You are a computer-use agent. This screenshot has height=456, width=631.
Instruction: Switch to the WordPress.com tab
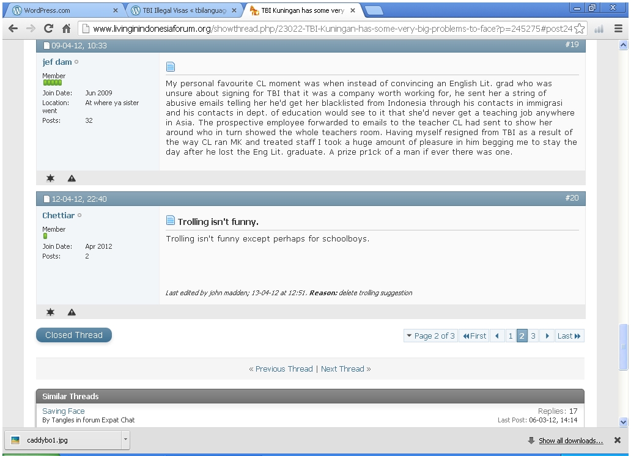(x=61, y=10)
